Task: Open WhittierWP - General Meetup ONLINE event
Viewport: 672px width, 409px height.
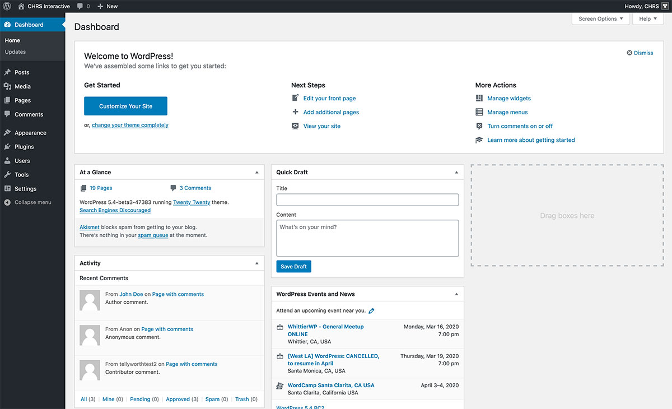Action: [325, 330]
